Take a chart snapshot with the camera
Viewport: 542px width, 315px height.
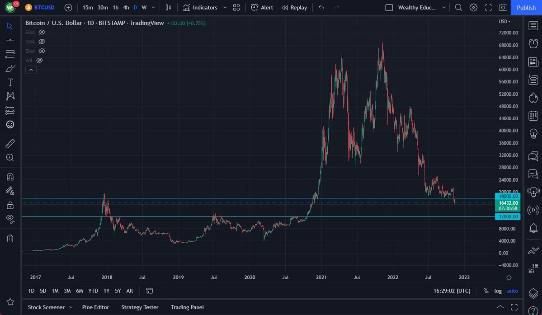pyautogui.click(x=503, y=7)
